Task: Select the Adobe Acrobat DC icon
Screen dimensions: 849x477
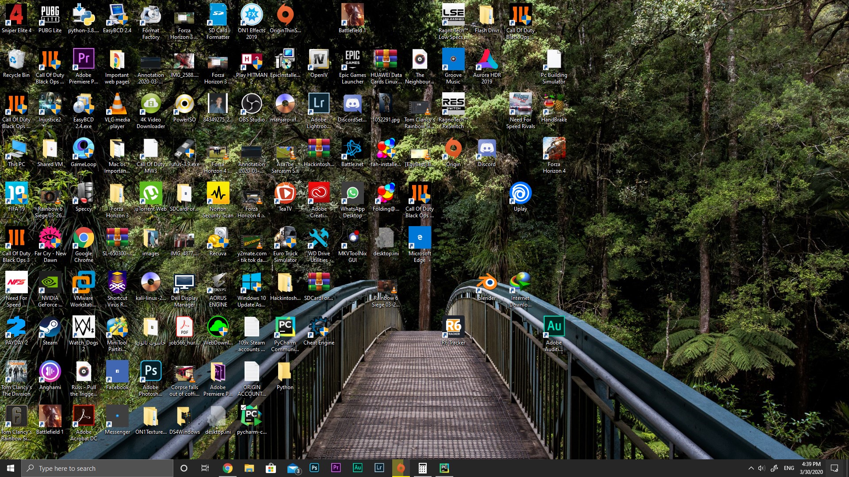Action: click(x=84, y=423)
